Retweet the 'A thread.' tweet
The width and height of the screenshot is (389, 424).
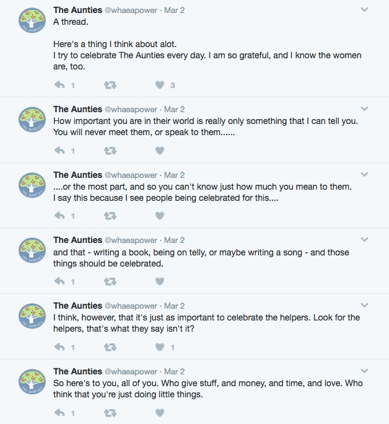(x=110, y=85)
